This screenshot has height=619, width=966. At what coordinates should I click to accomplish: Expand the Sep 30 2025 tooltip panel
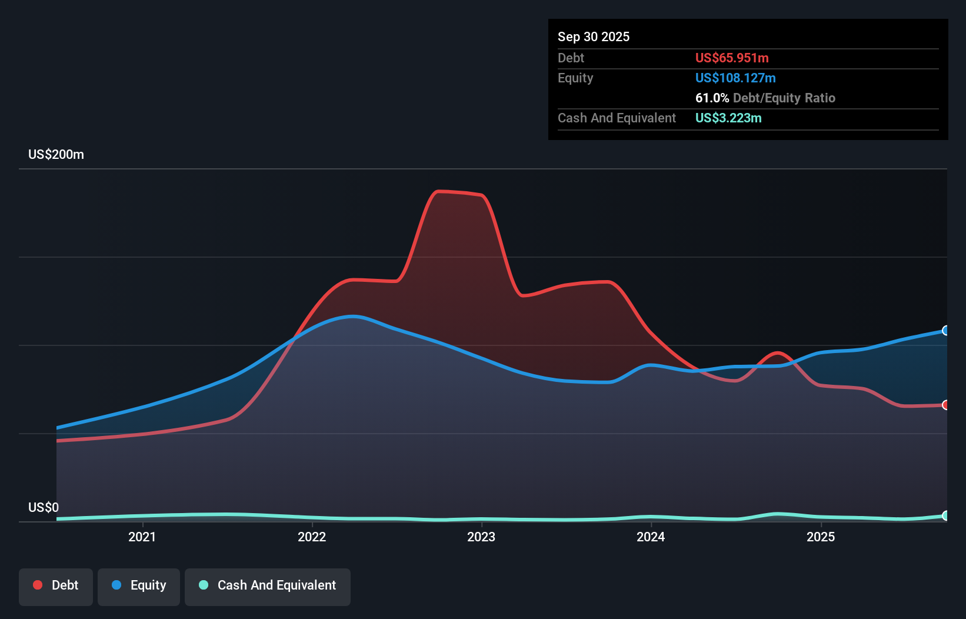(594, 36)
